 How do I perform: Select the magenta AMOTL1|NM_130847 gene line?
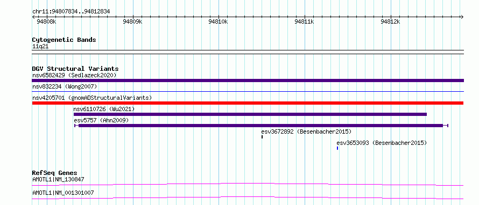pyautogui.click(x=248, y=184)
